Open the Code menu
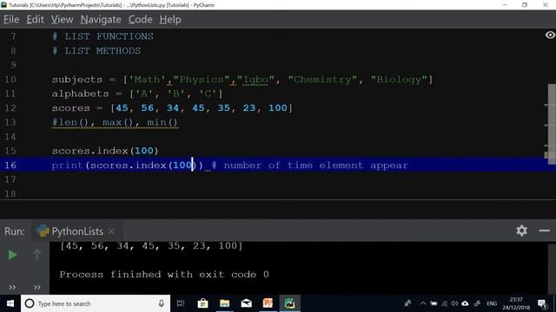Viewport: 556px width, 312px height. coord(141,19)
